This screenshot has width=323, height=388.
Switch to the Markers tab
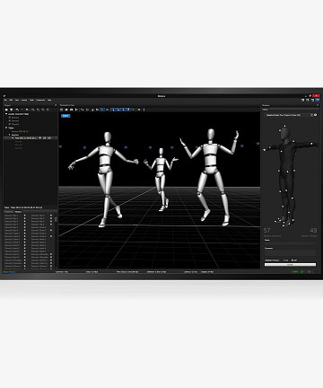[18, 212]
